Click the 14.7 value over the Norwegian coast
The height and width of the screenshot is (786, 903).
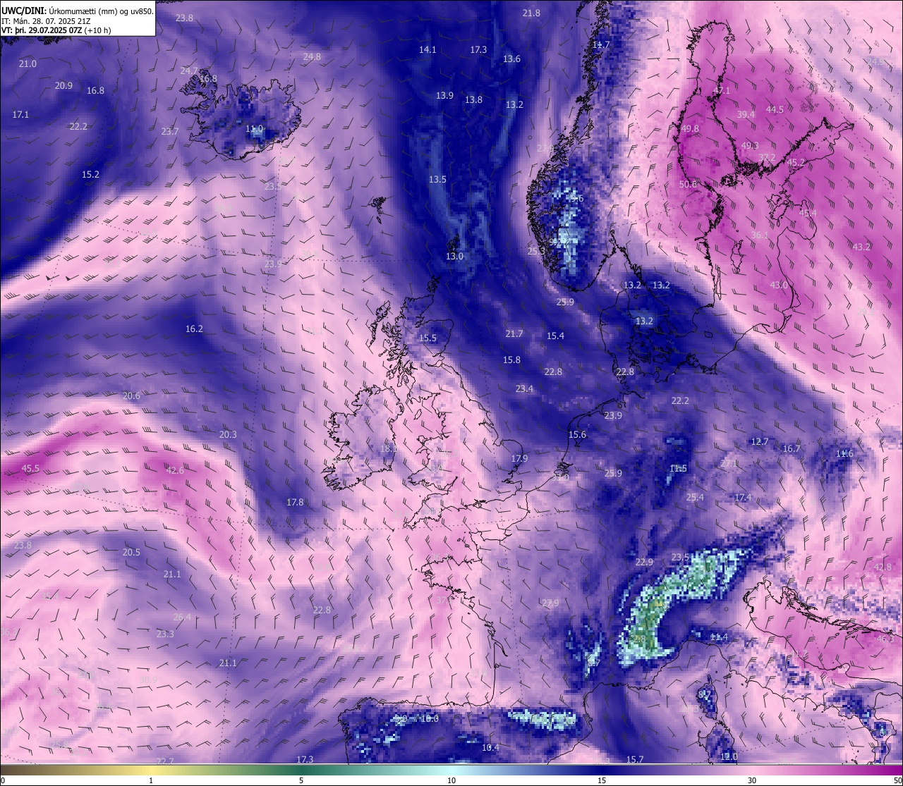[x=600, y=44]
